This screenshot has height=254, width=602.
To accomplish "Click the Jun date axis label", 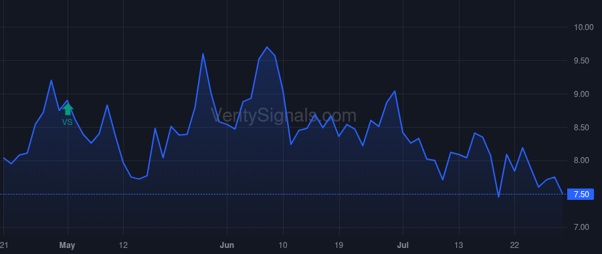I will tap(227, 245).
